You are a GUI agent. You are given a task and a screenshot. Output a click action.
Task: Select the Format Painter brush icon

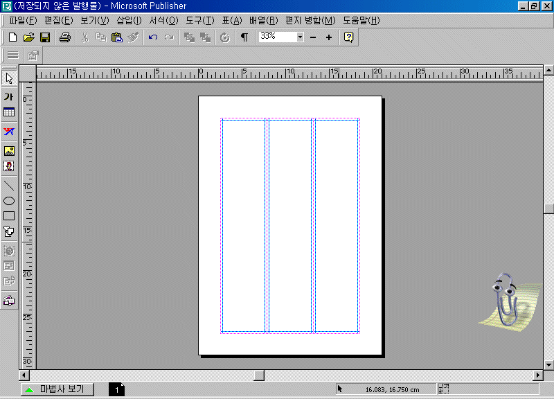click(133, 37)
